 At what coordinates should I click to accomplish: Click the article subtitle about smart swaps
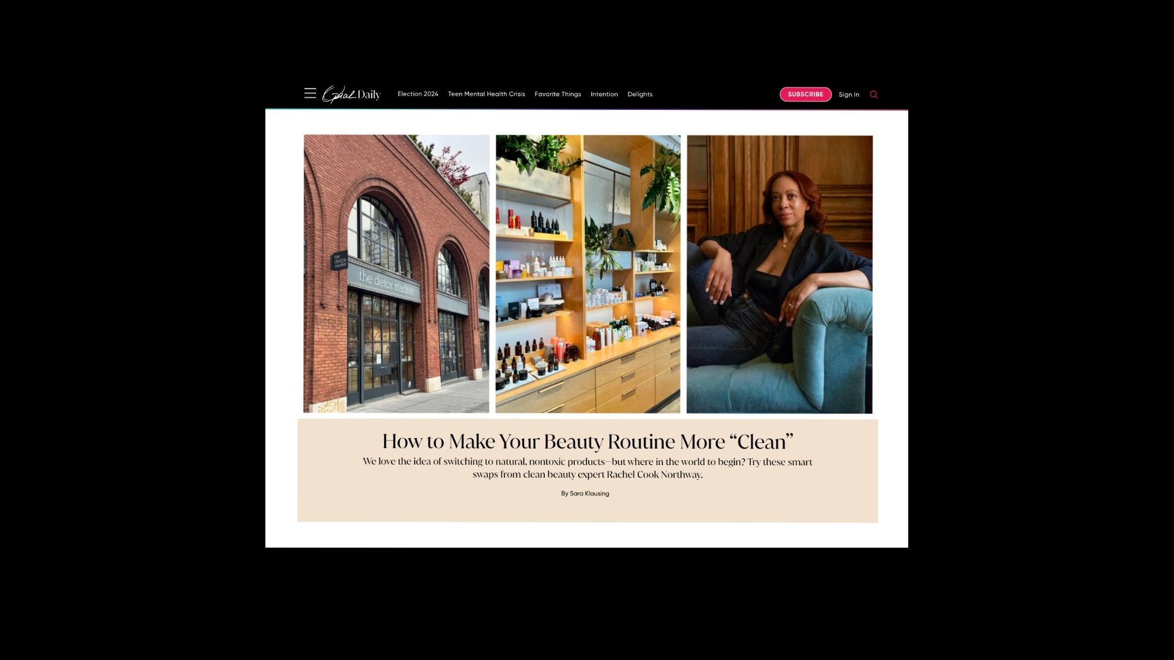pyautogui.click(x=588, y=468)
